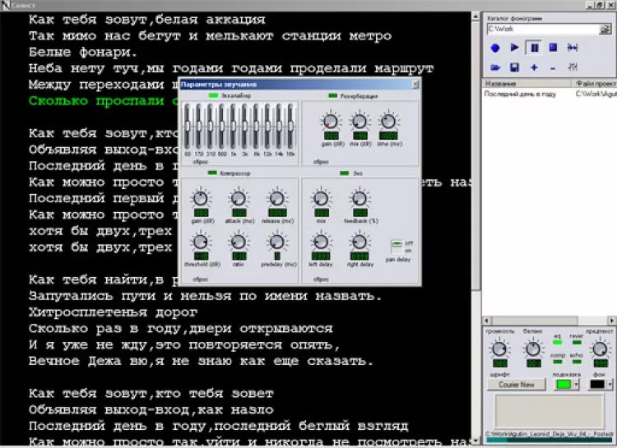Click the reverb time (ms) knob
Viewport: 617px width, 448px height.
(388, 122)
